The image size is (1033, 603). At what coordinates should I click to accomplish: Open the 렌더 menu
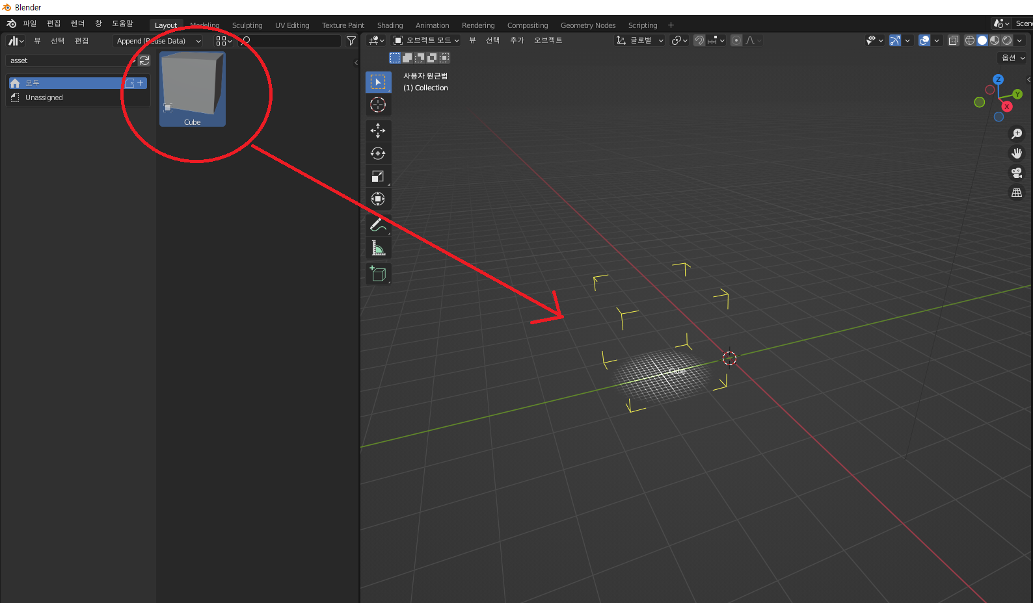[77, 23]
